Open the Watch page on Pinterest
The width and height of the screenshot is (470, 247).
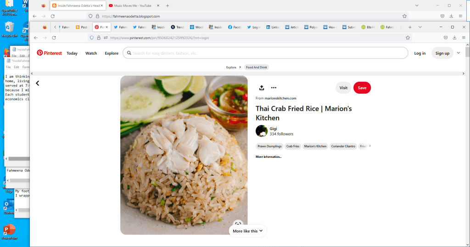pos(91,53)
